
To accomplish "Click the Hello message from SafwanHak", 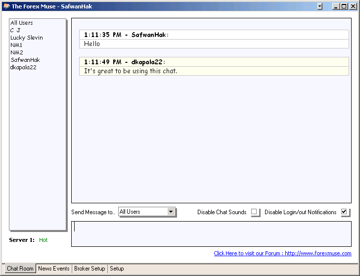I will (x=92, y=44).
